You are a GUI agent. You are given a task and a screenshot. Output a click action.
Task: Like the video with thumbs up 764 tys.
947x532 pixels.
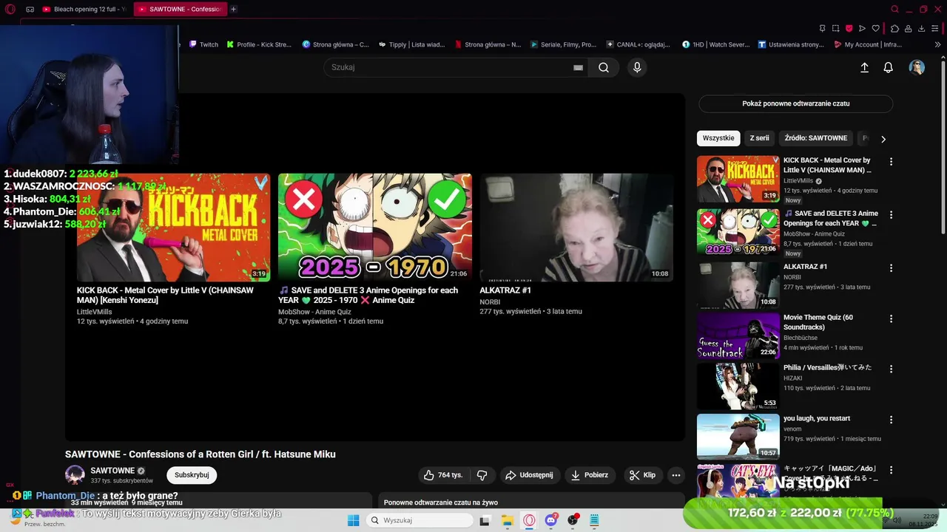pyautogui.click(x=443, y=475)
